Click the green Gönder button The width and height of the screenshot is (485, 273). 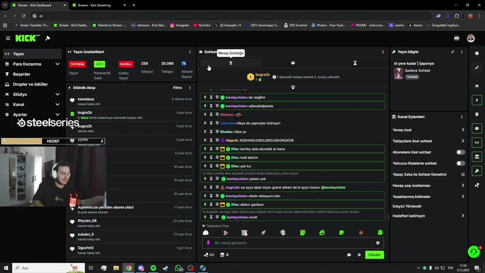(374, 255)
